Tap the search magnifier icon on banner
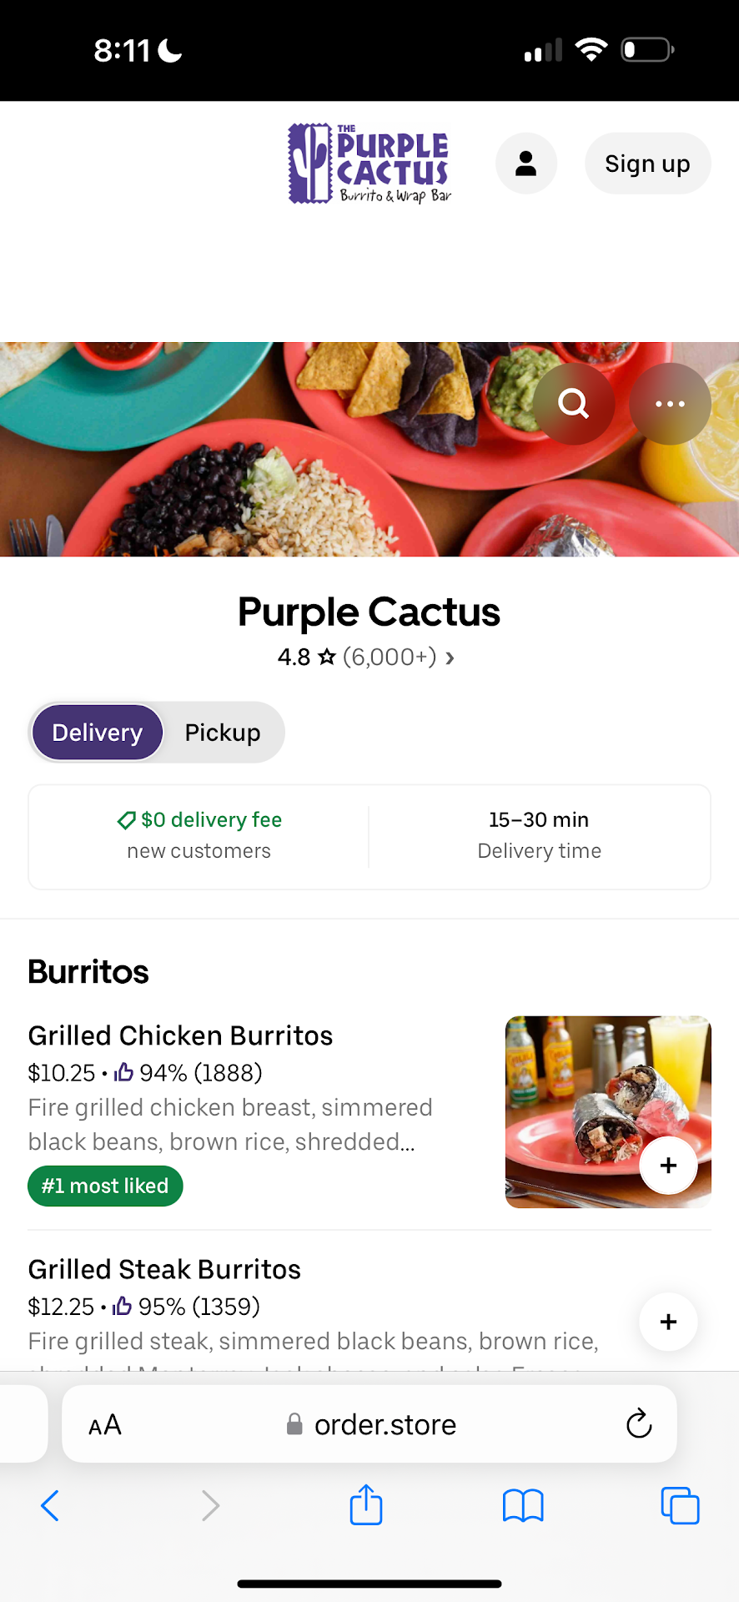The width and height of the screenshot is (739, 1602). (x=574, y=404)
